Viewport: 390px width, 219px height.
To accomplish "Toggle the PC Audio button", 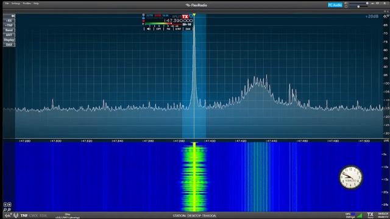I will (x=335, y=5).
